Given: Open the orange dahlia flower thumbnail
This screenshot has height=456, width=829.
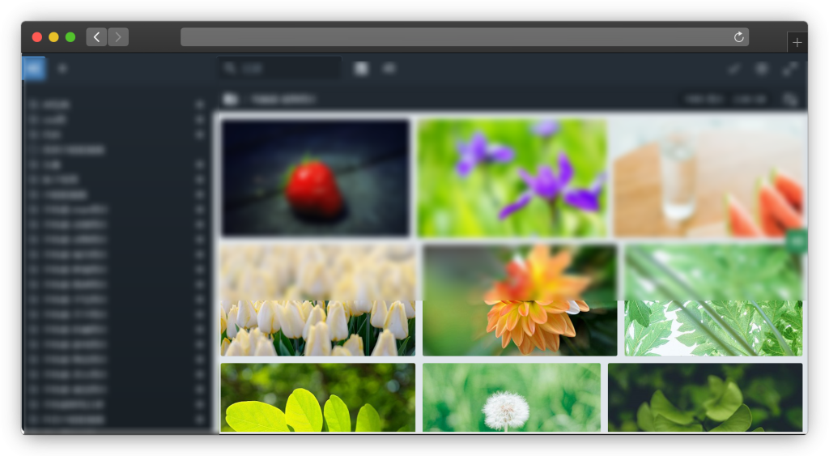Looking at the screenshot, I should 520,300.
